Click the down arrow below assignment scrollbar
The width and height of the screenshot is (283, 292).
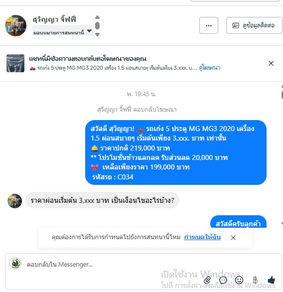tap(97, 34)
